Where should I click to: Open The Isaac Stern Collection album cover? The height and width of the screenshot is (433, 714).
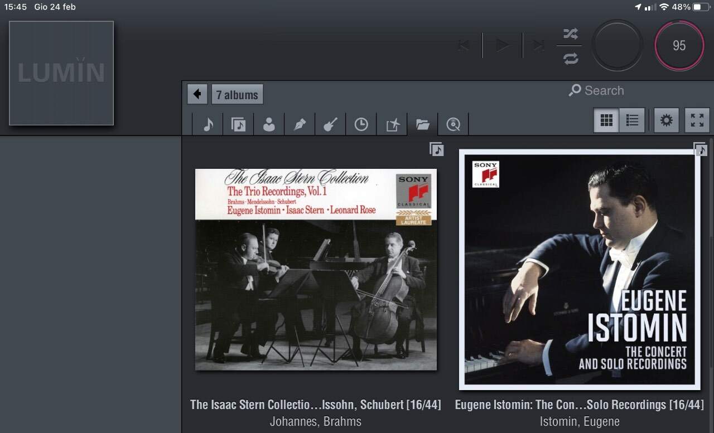[x=316, y=270]
